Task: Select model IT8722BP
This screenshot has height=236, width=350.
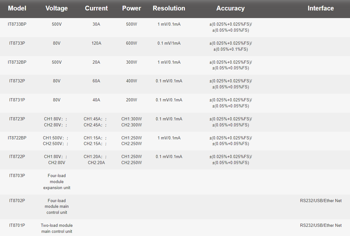Action: click(x=17, y=138)
